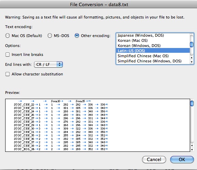
Task: Select Korean (Mac OS) in encoding list
Action: pos(153,40)
